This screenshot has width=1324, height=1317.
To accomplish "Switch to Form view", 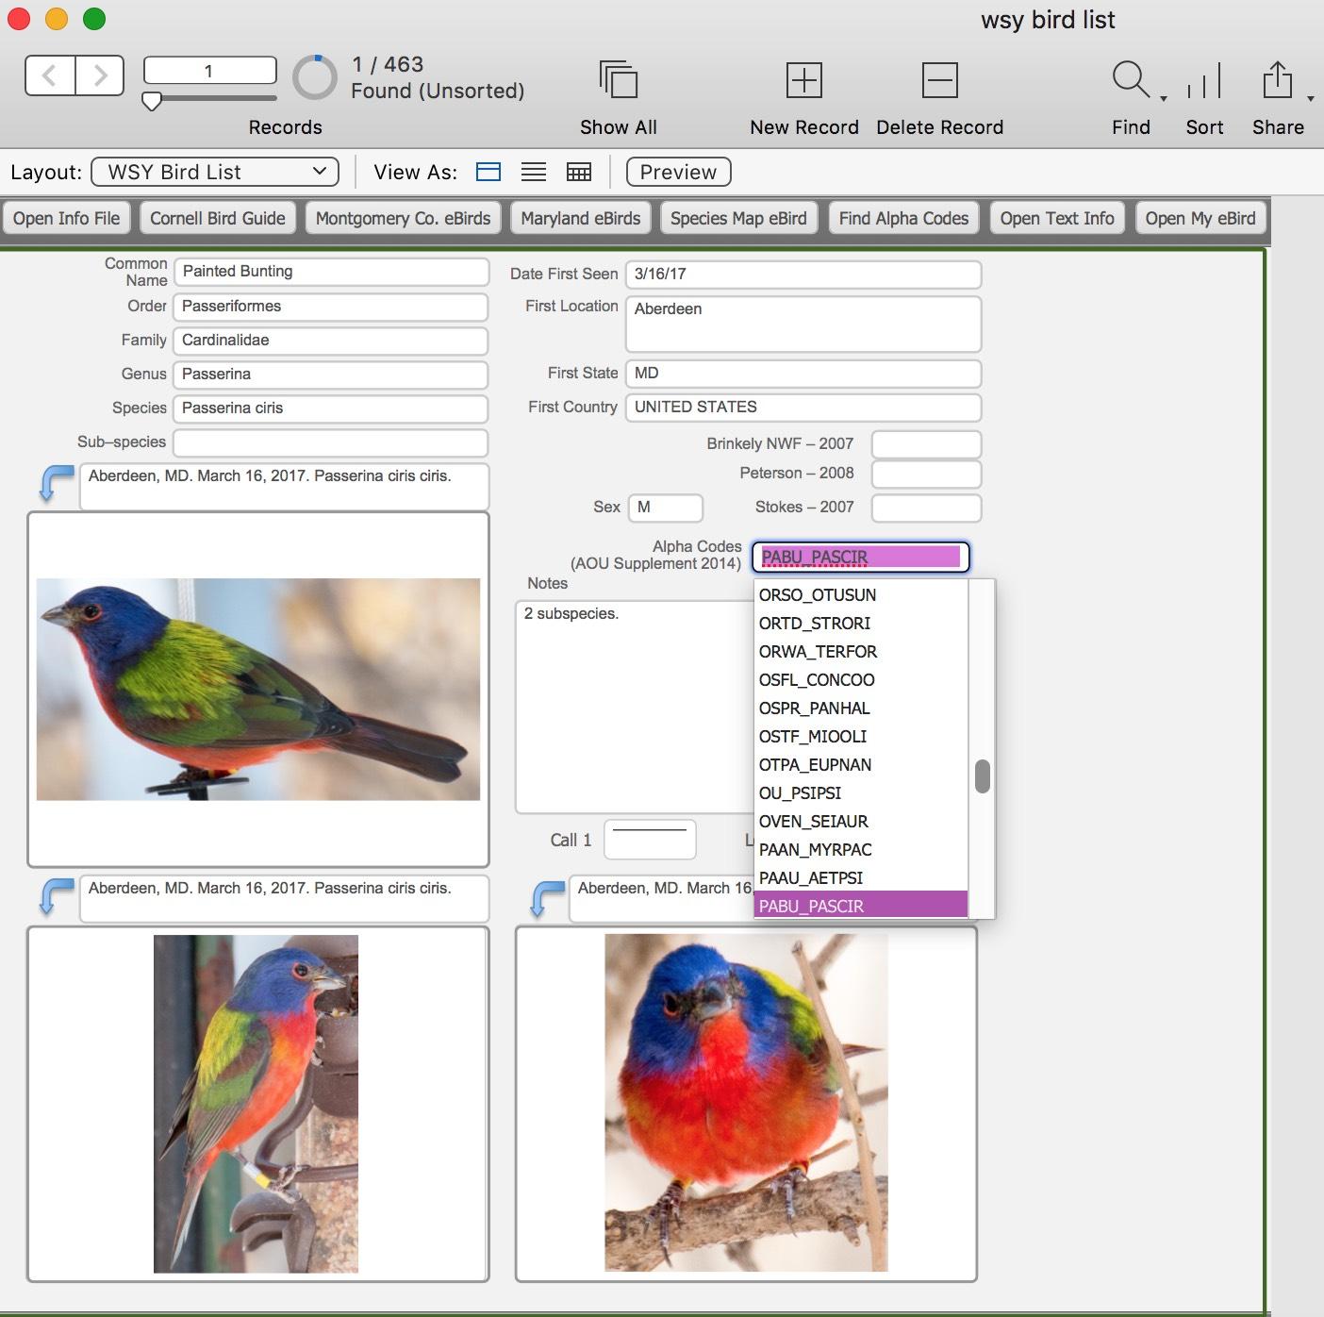I will pyautogui.click(x=488, y=172).
